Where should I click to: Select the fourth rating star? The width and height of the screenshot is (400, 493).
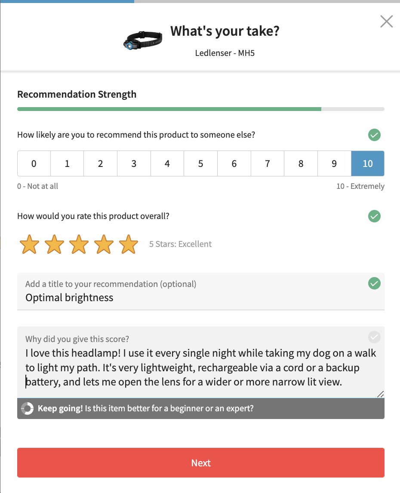tap(104, 244)
